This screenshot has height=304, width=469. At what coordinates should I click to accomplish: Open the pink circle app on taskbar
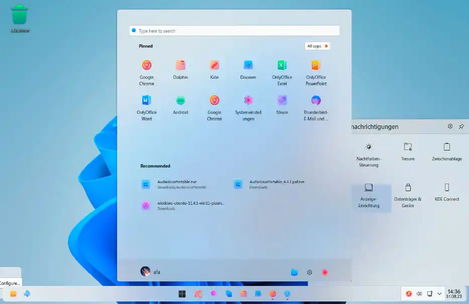tap(213, 293)
